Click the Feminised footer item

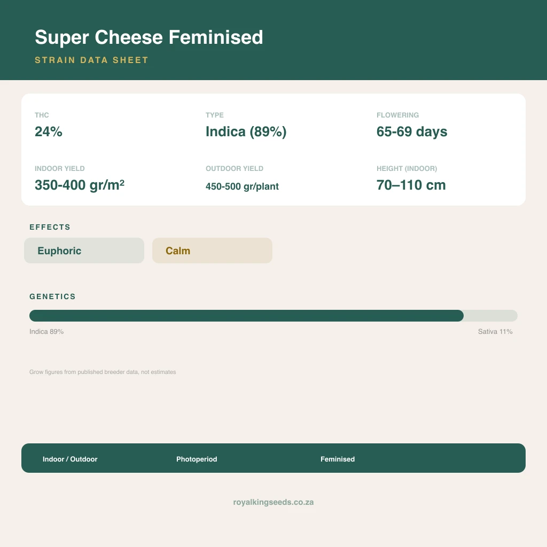click(338, 459)
